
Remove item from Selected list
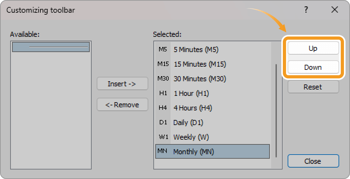(x=122, y=105)
